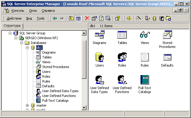Screen dimensions: 191x118
Task: Open the Вид menu
Action: click(x=29, y=18)
